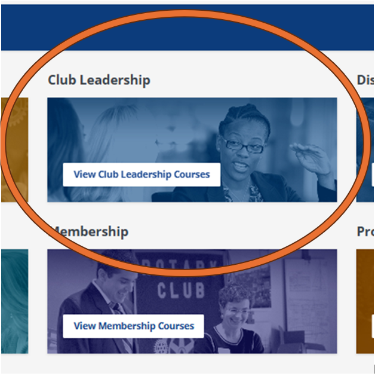Select the Membership section heading
This screenshot has width=375, height=376.
90,231
